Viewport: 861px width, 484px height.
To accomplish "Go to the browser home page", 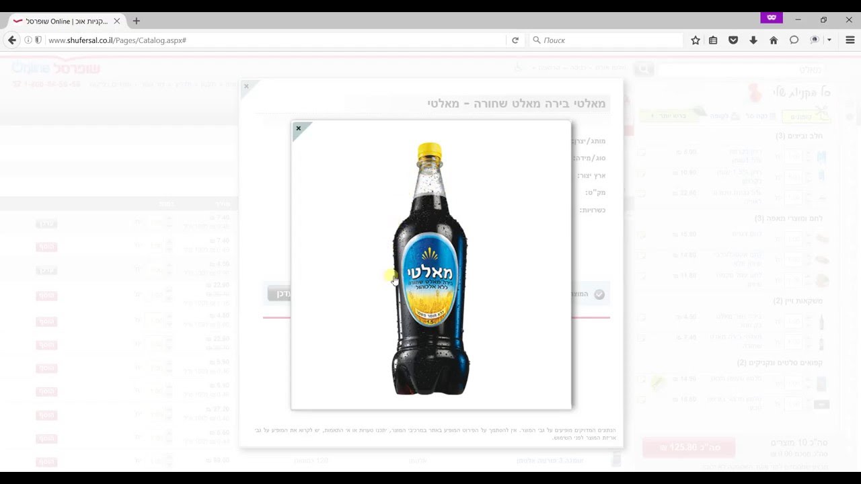I will pyautogui.click(x=774, y=40).
